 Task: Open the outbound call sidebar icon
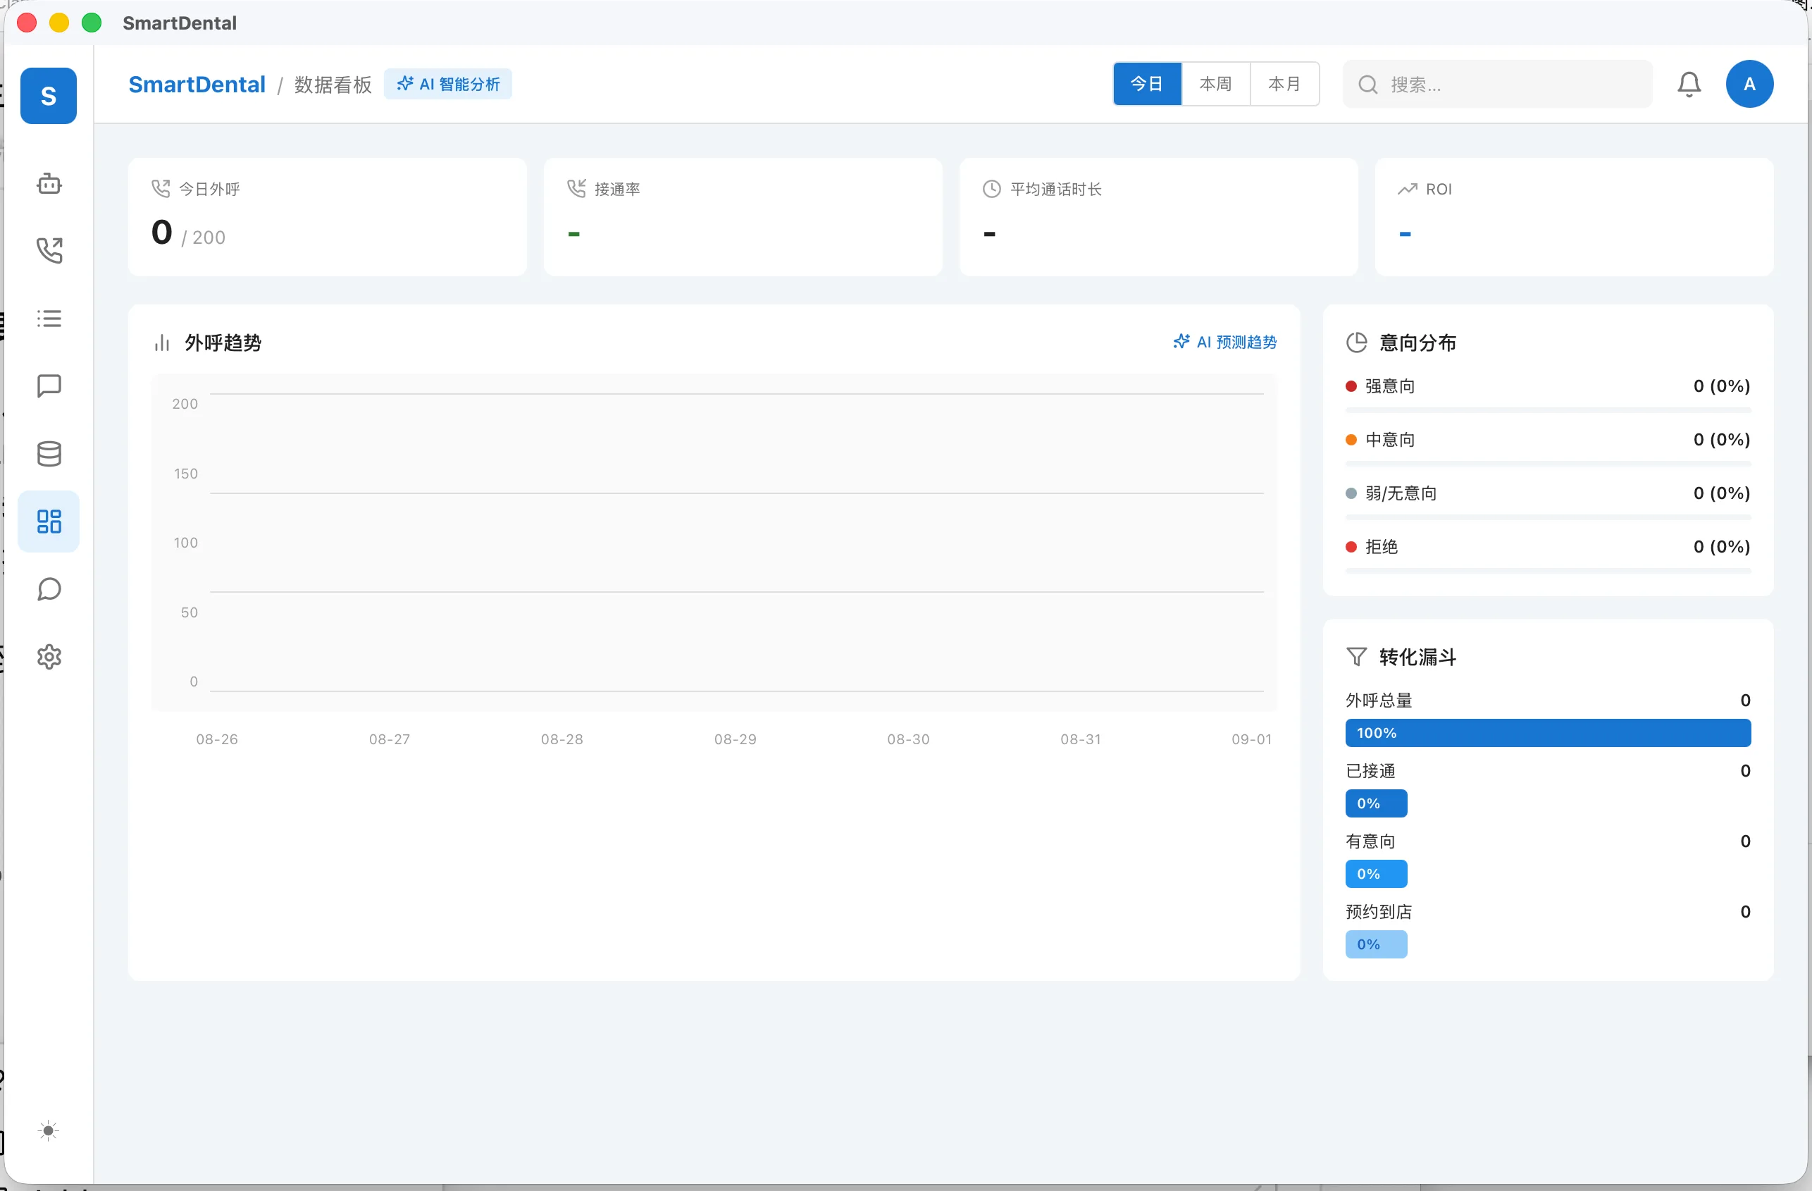pyautogui.click(x=49, y=251)
